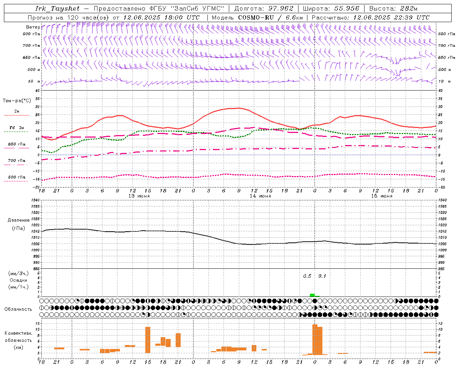Click the Осадки precipitation label
457x365 pixels.
(19, 280)
